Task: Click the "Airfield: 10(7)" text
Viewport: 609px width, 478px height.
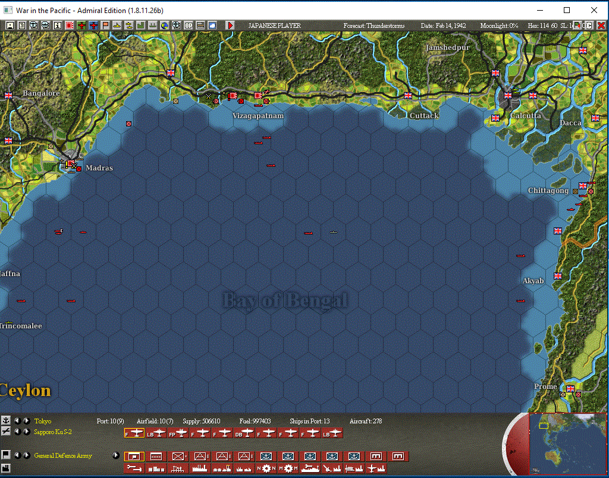Action: (155, 421)
